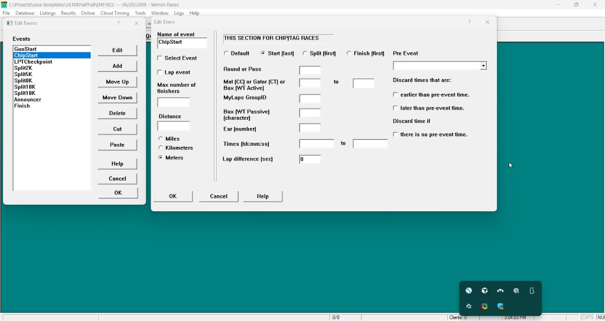Open the Listings menu
Viewport: 605px width, 321px height.
point(47,13)
